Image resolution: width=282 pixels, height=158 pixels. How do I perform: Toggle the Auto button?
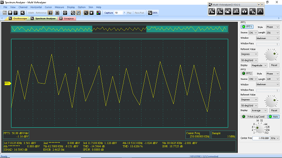tap(273, 116)
